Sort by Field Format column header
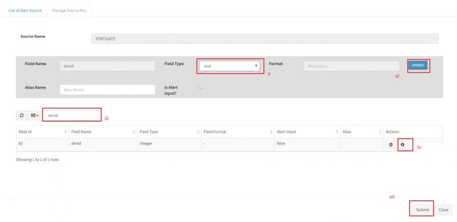The image size is (457, 222). point(238,132)
